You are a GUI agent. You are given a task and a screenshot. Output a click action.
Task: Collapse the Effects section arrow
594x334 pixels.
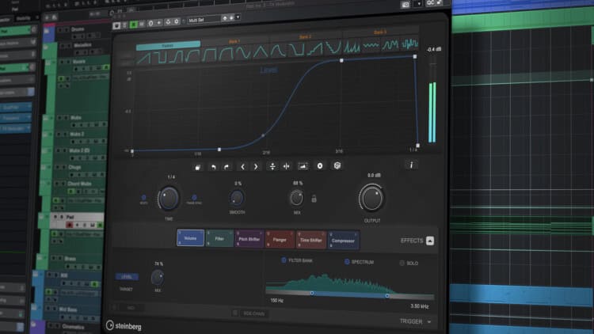(430, 241)
